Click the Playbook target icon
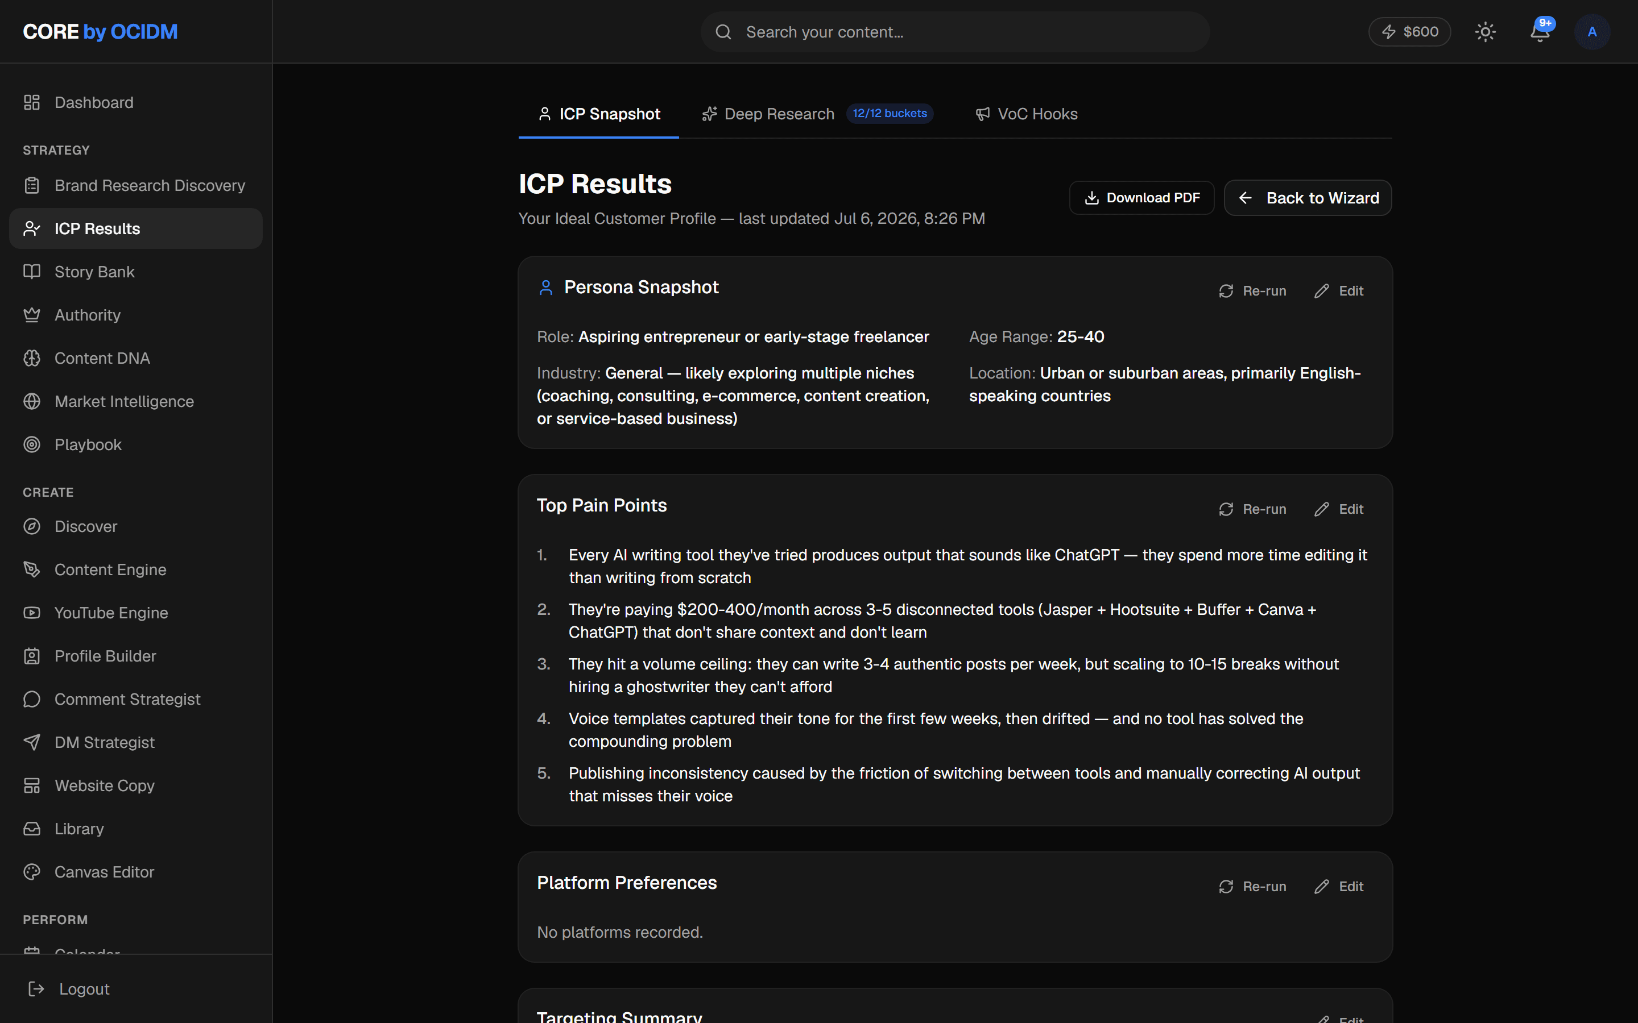The height and width of the screenshot is (1023, 1638). point(32,444)
